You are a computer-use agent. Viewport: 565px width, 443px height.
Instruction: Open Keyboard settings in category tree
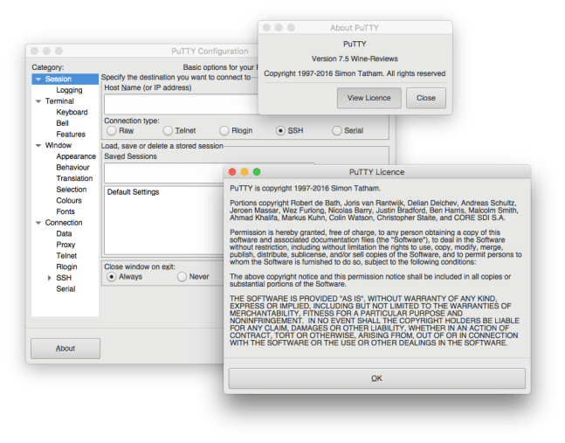pyautogui.click(x=72, y=112)
